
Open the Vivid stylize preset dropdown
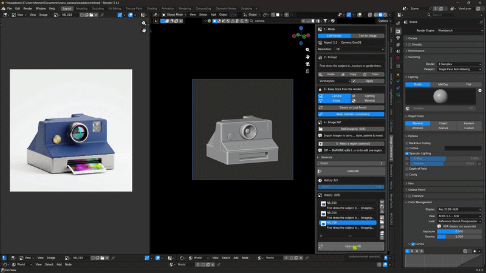(x=335, y=81)
